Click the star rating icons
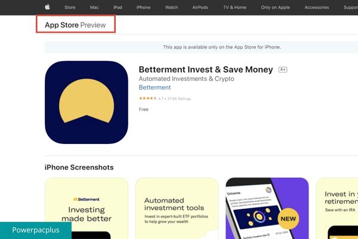 [x=148, y=99]
